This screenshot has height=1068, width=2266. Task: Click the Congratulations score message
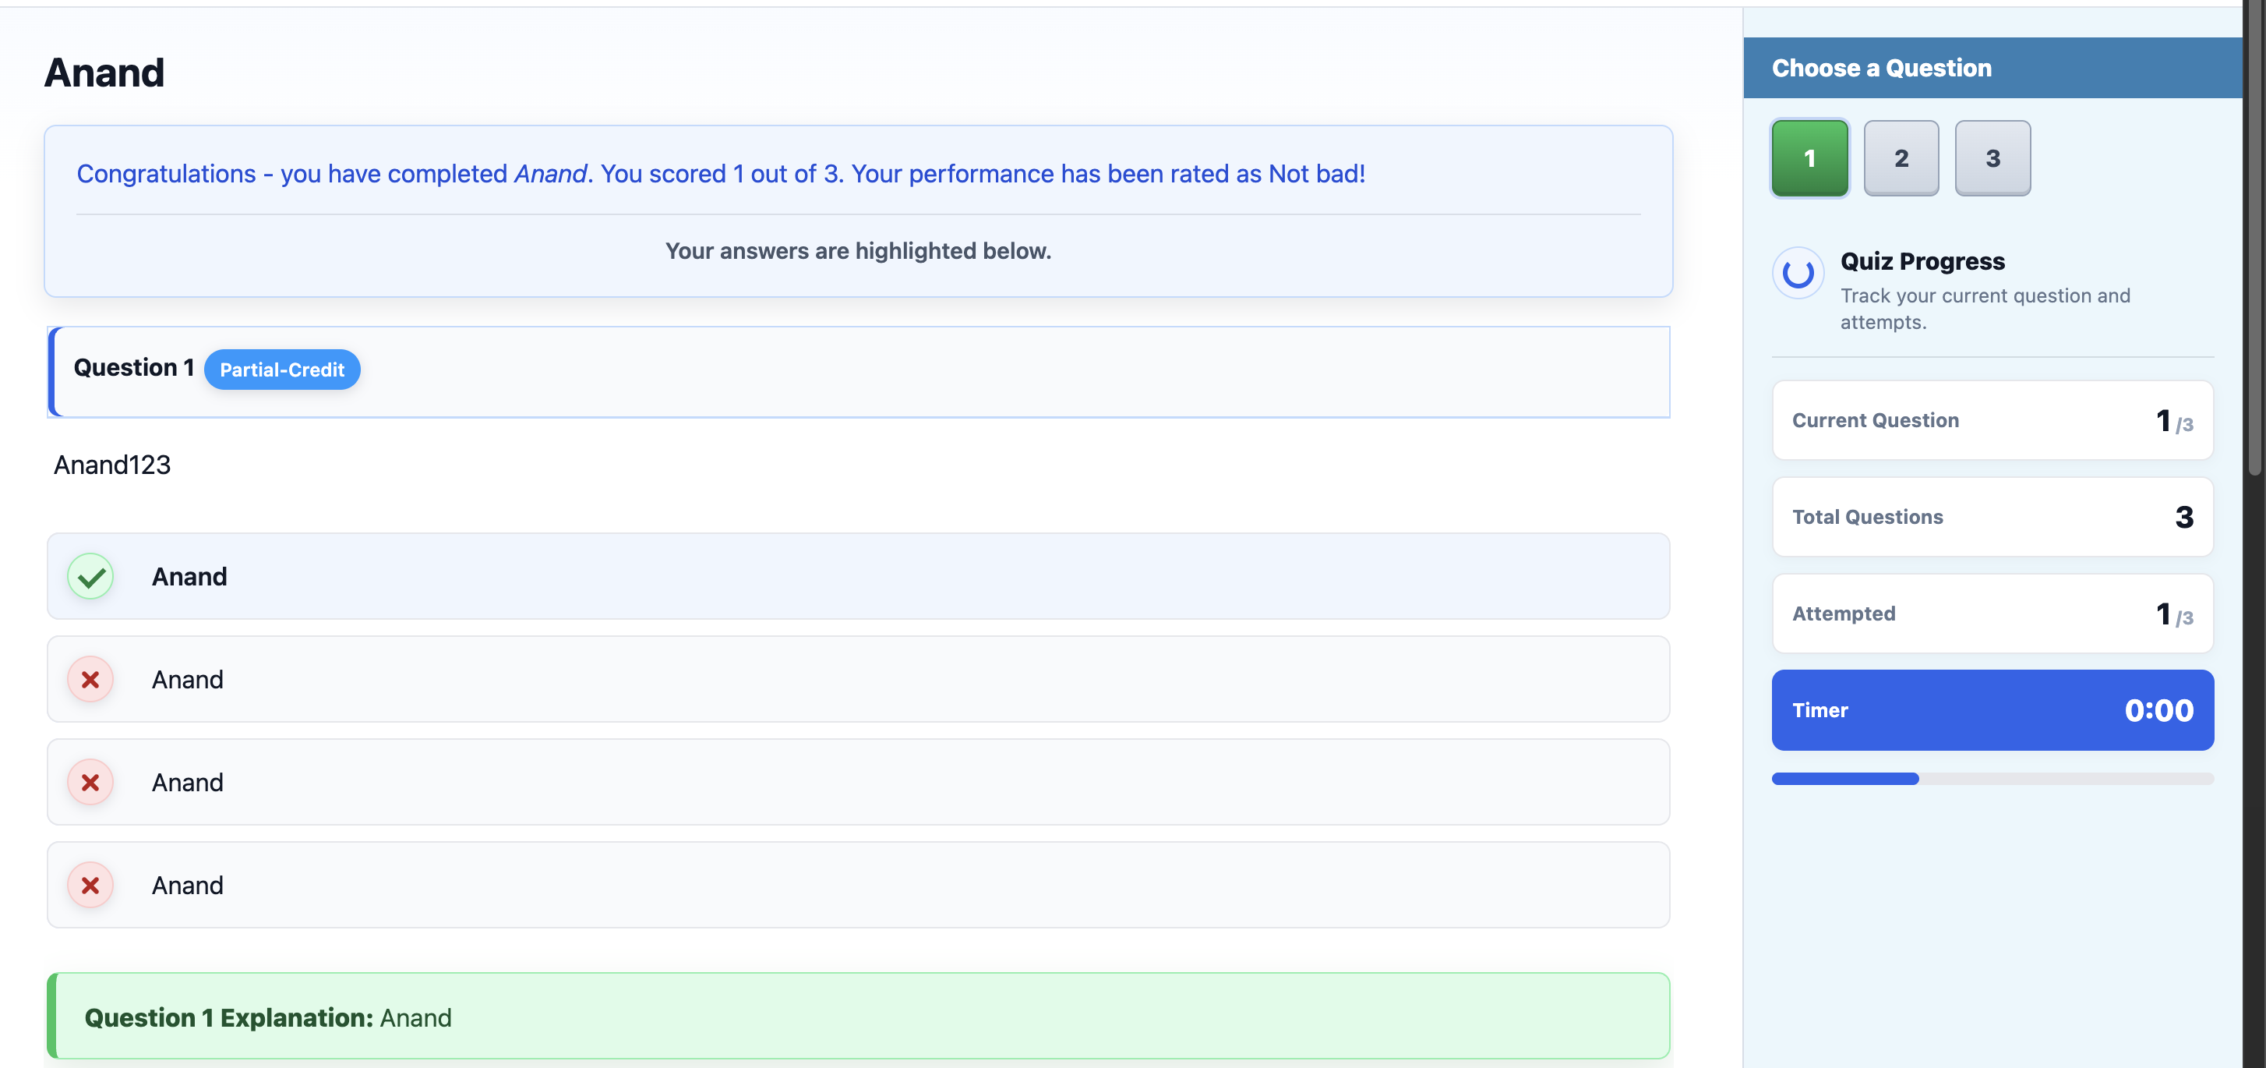click(721, 174)
